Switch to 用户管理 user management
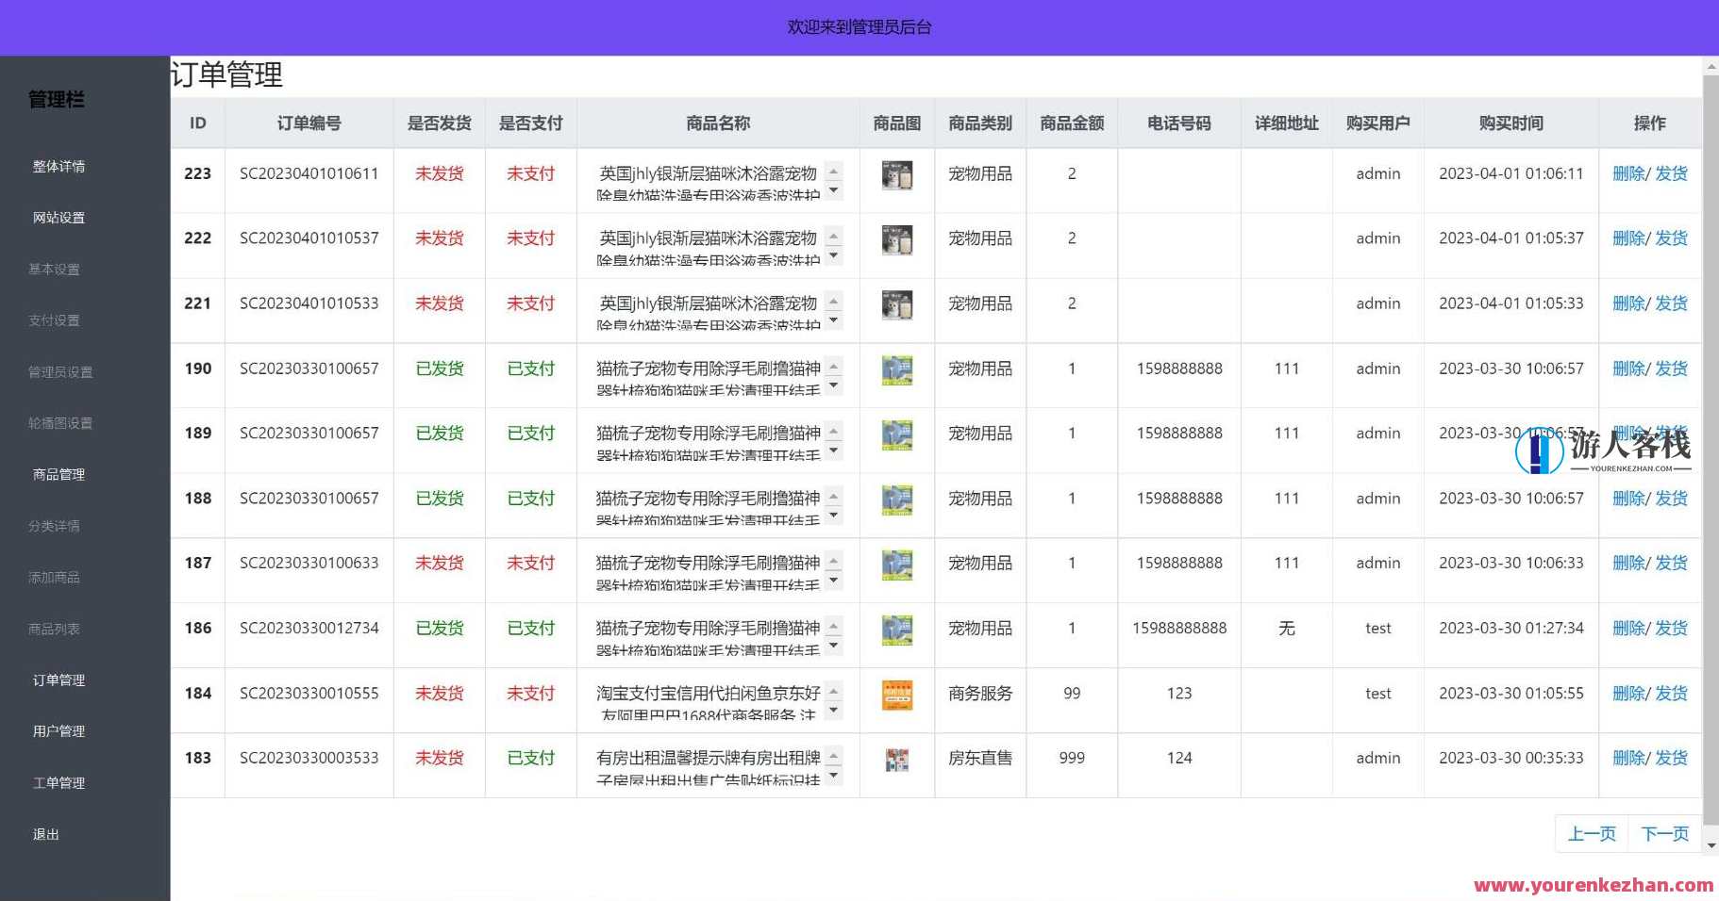 pos(58,731)
